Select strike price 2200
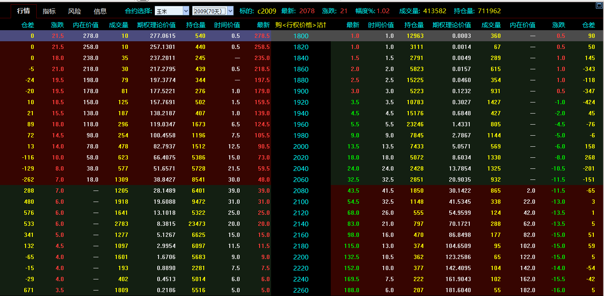 (x=301, y=257)
